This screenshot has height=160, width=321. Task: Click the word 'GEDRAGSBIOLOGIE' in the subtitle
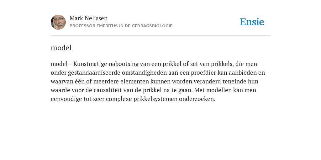(x=152, y=26)
